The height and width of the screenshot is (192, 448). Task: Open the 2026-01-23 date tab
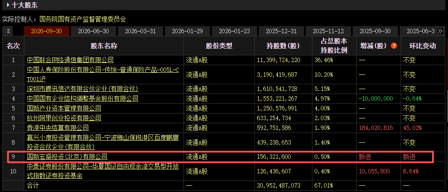[234, 31]
